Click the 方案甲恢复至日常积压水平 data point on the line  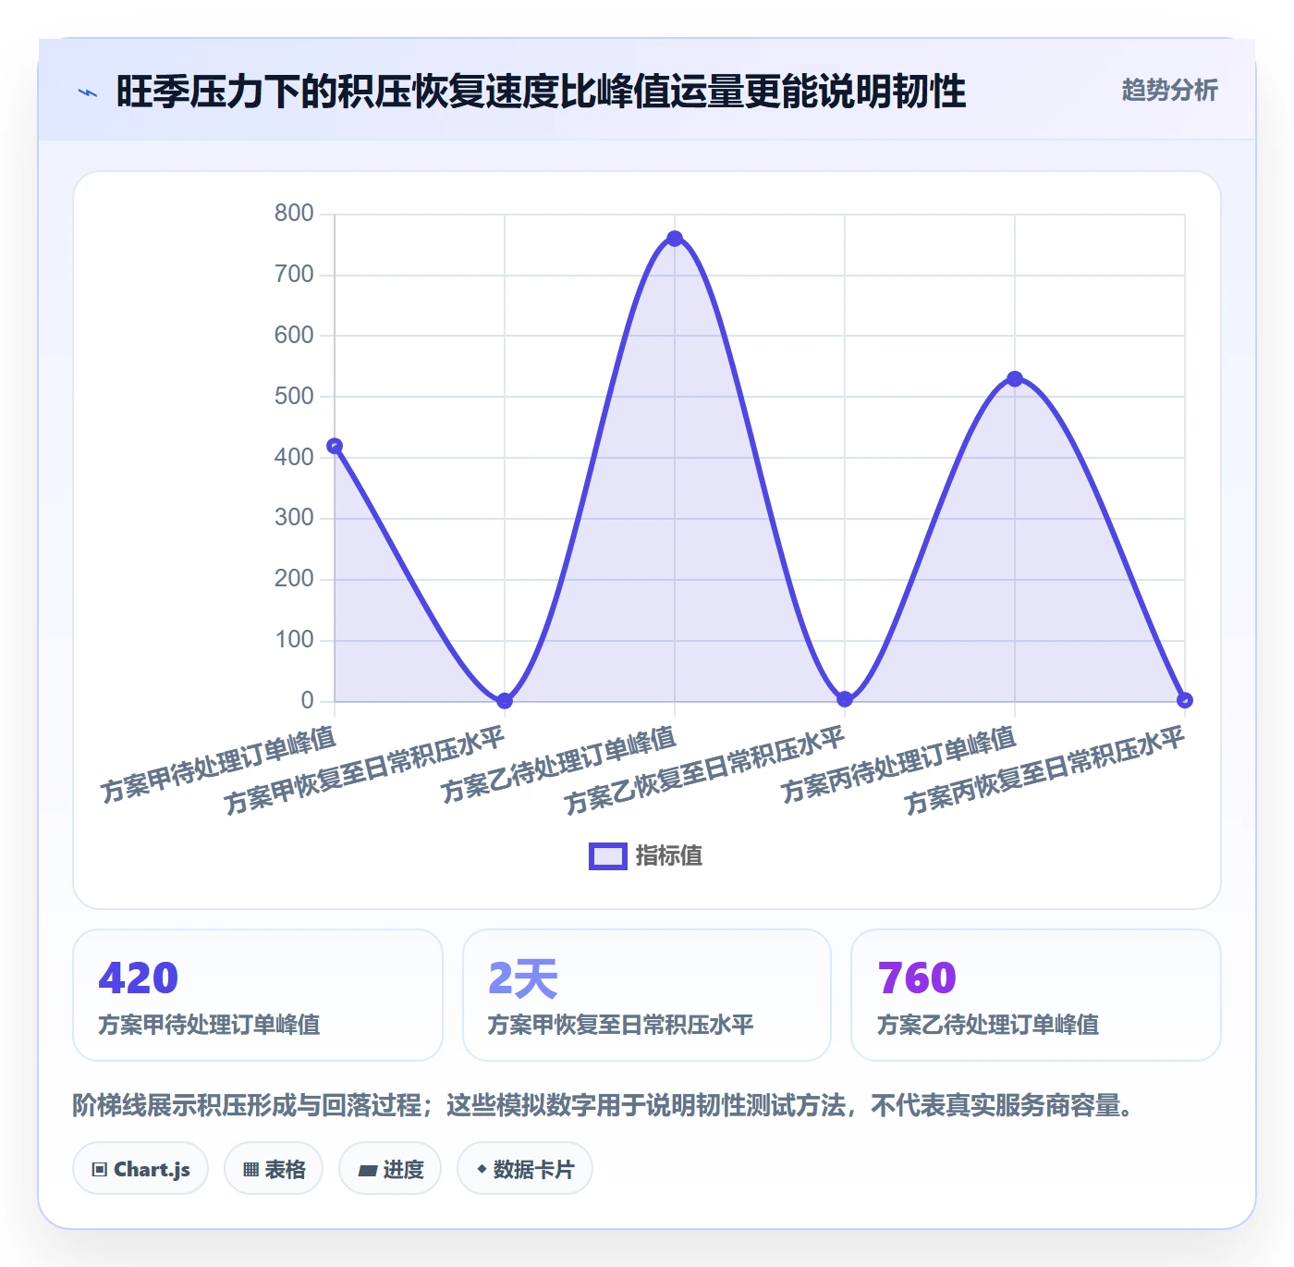click(x=505, y=701)
